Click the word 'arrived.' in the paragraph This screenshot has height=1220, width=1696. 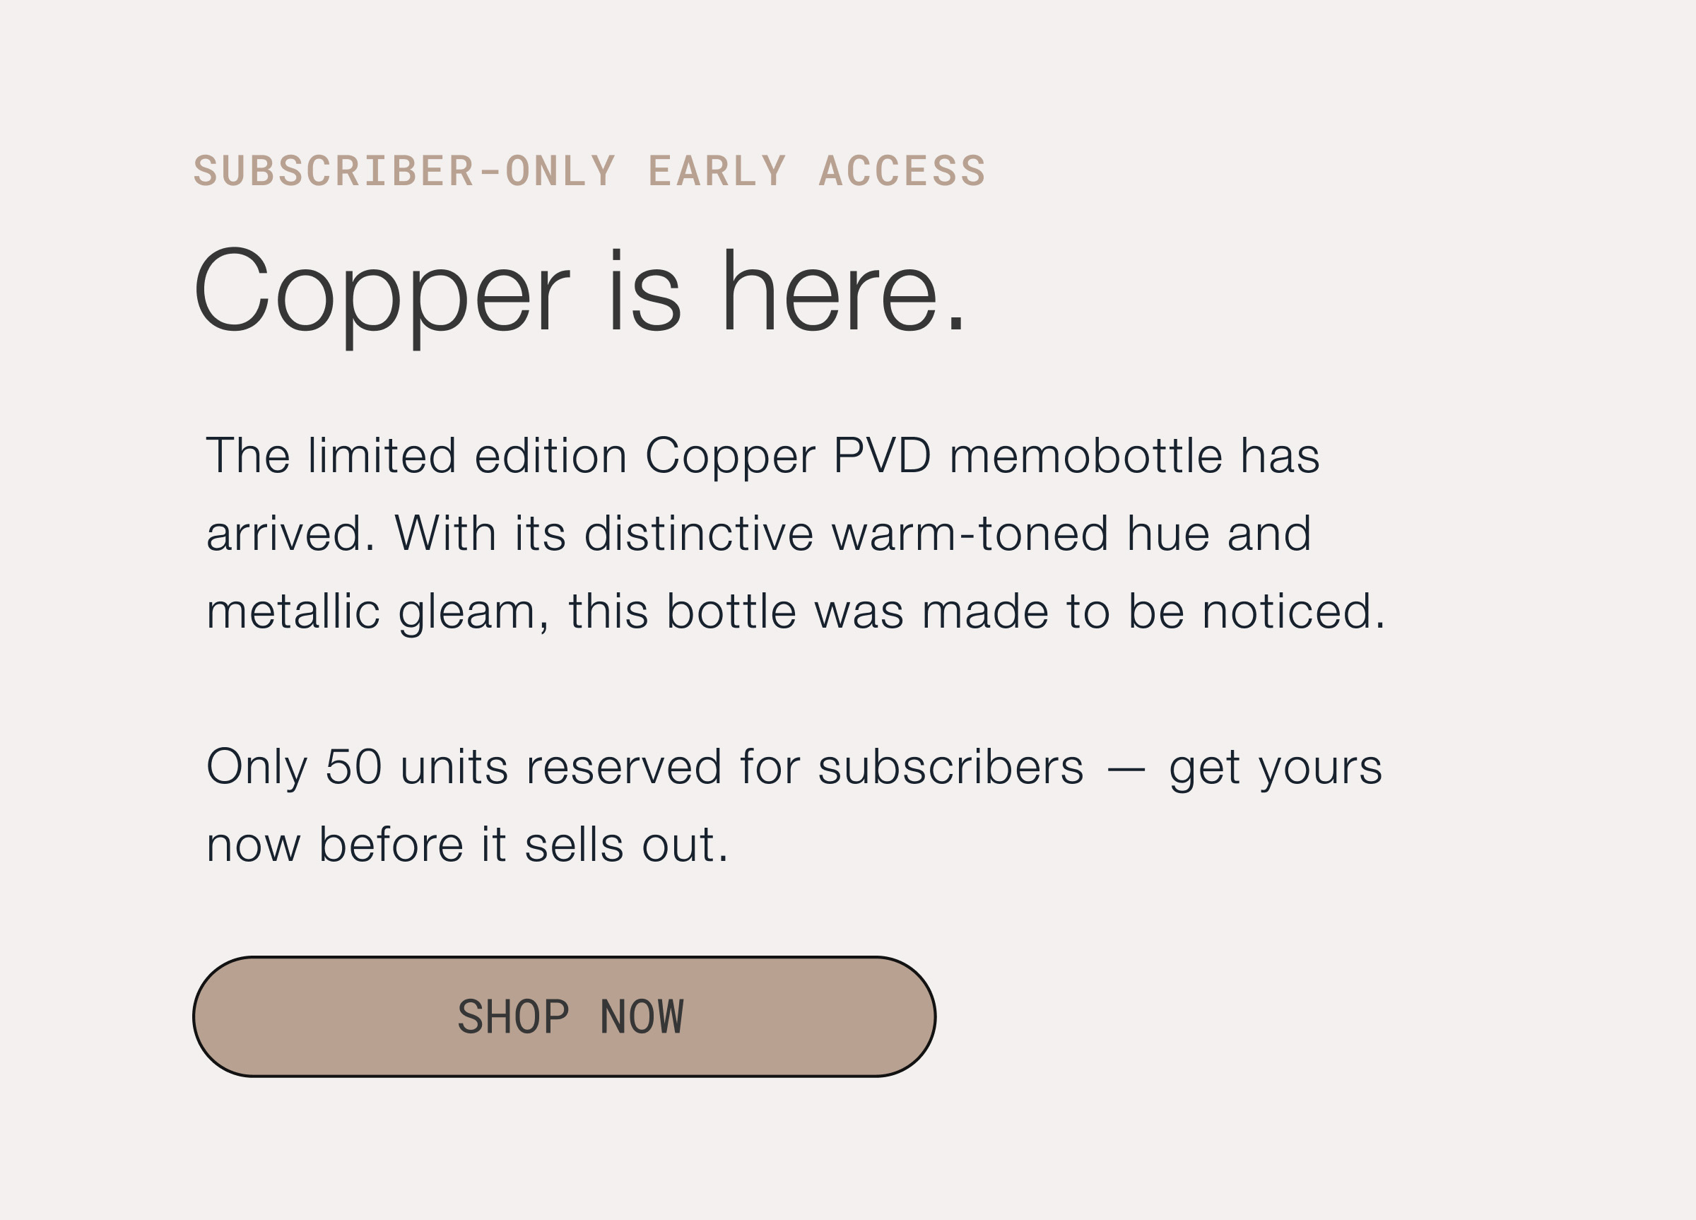tap(291, 534)
